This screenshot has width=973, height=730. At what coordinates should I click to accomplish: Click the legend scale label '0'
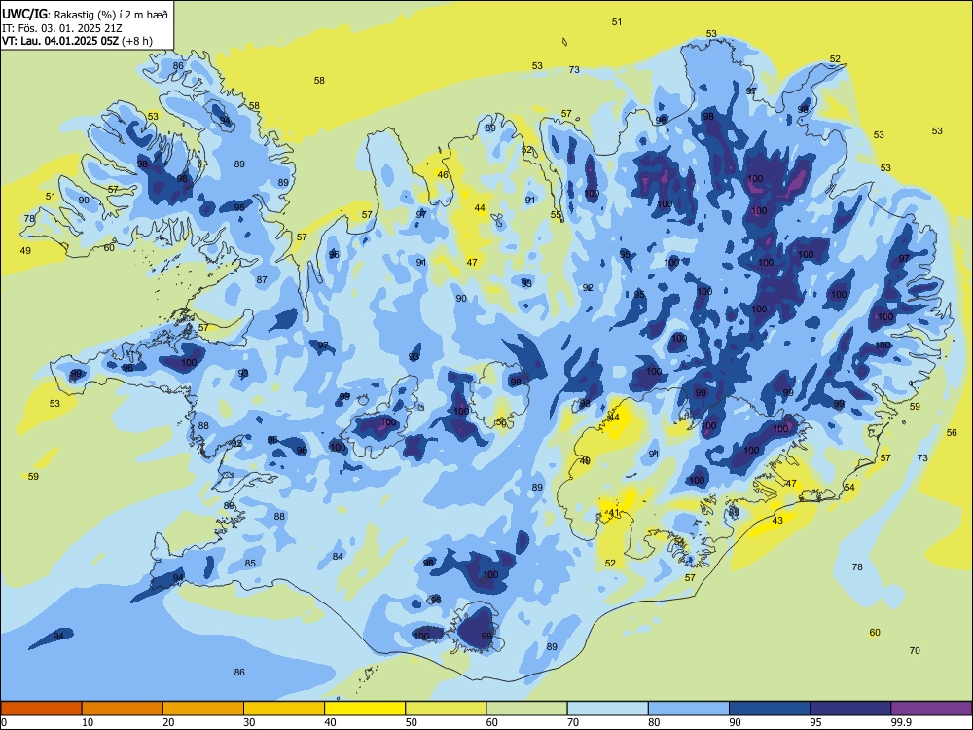tap(4, 722)
